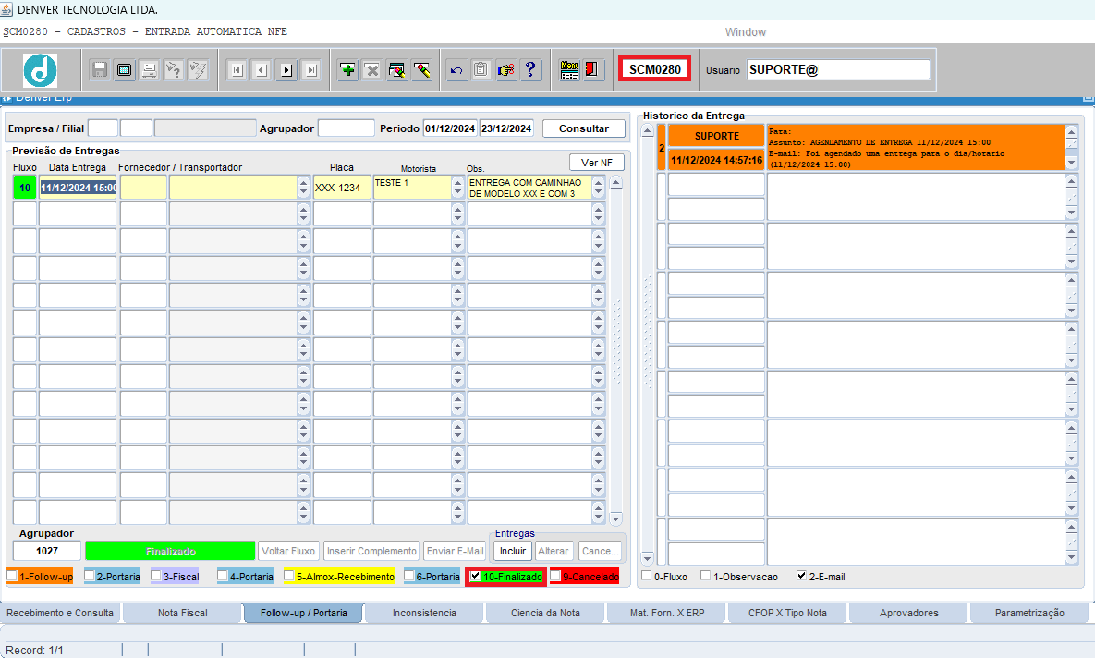1095x658 pixels.
Task: Go to the next record
Action: (x=286, y=70)
